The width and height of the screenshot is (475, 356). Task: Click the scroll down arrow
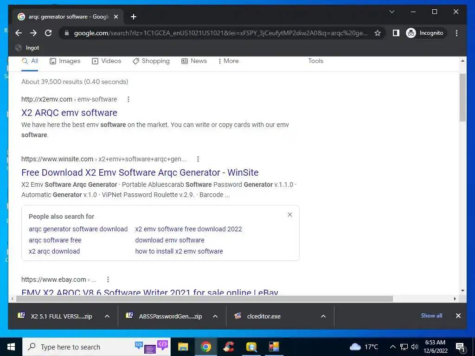[462, 291]
